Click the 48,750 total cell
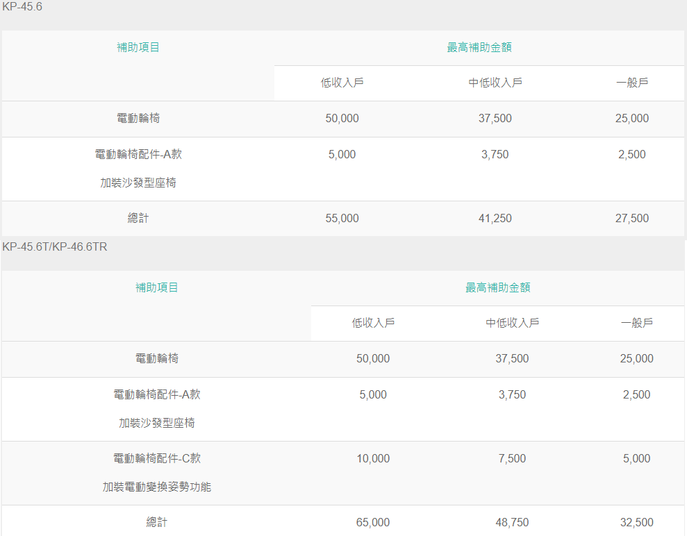 click(x=512, y=522)
